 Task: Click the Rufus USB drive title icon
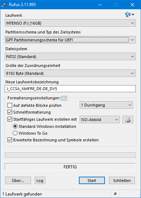point(4,5)
